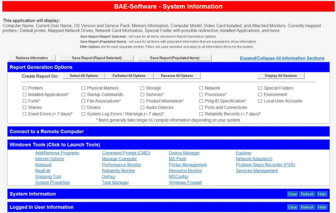The width and height of the screenshot is (336, 213).
Task: Check the Special Folders checkbox
Action: click(x=260, y=88)
